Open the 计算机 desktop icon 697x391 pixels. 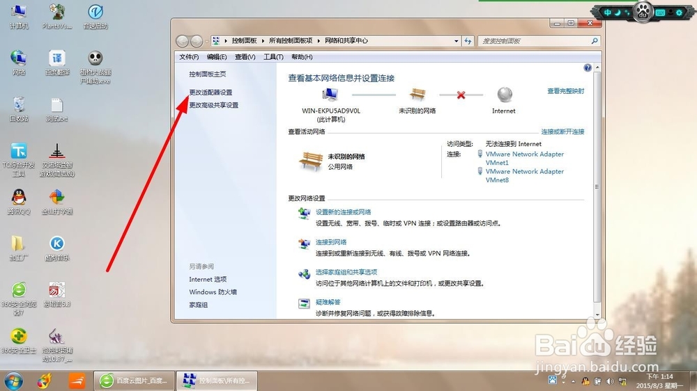click(x=19, y=16)
